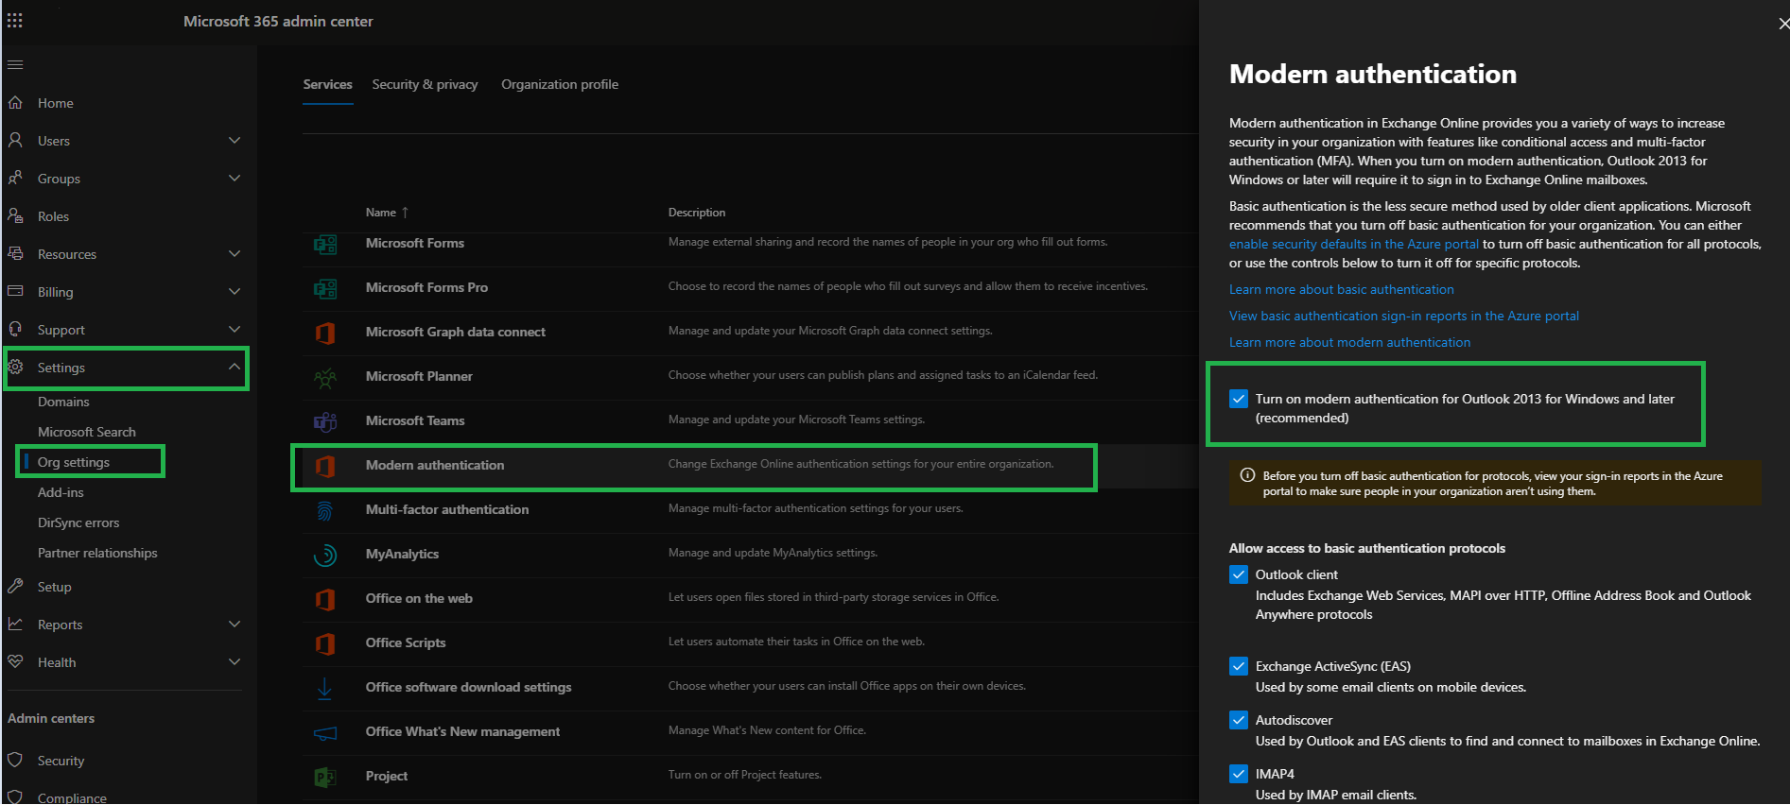Open Learn more about modern authentication link
1790x805 pixels.
click(1349, 342)
